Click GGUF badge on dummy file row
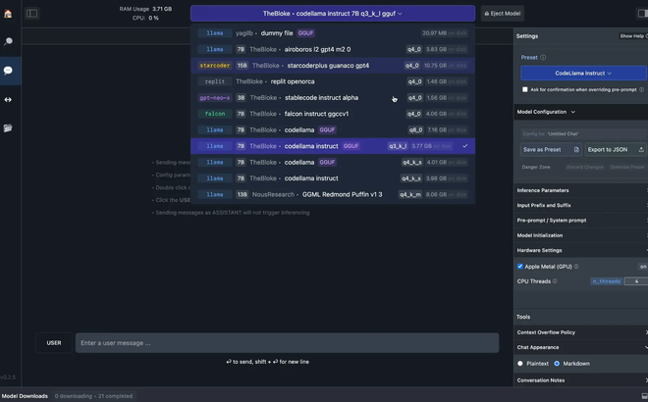 pos(305,33)
